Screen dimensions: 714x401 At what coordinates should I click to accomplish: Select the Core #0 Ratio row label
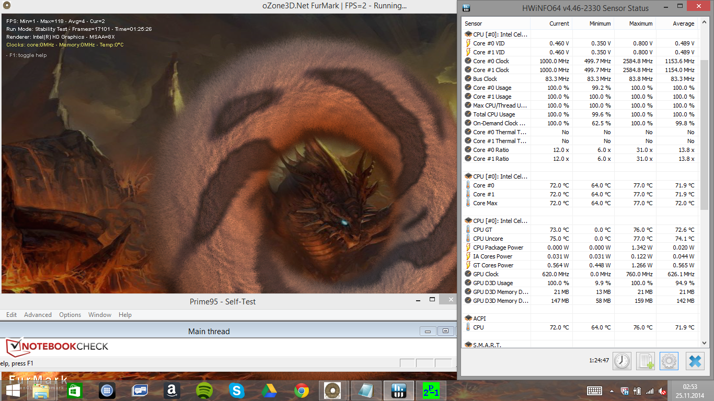[491, 150]
